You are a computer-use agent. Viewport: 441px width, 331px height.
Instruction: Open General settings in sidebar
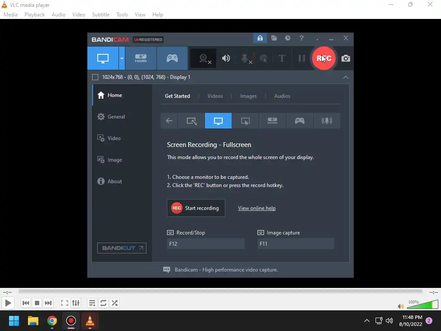(122, 116)
